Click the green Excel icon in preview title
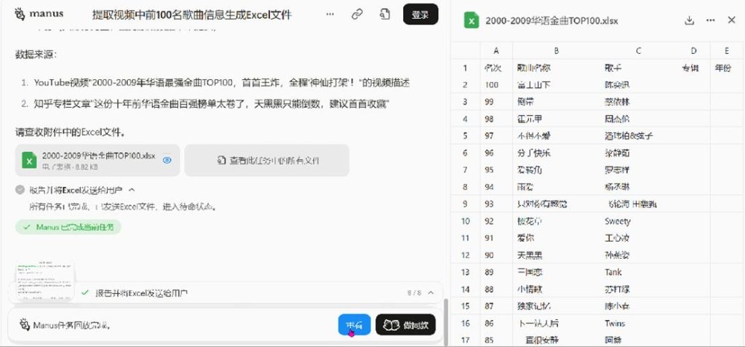Viewport: 745px width, 347px height. pos(471,20)
